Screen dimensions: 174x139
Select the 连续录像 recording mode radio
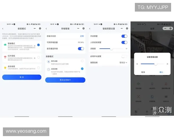[x=82, y=69]
